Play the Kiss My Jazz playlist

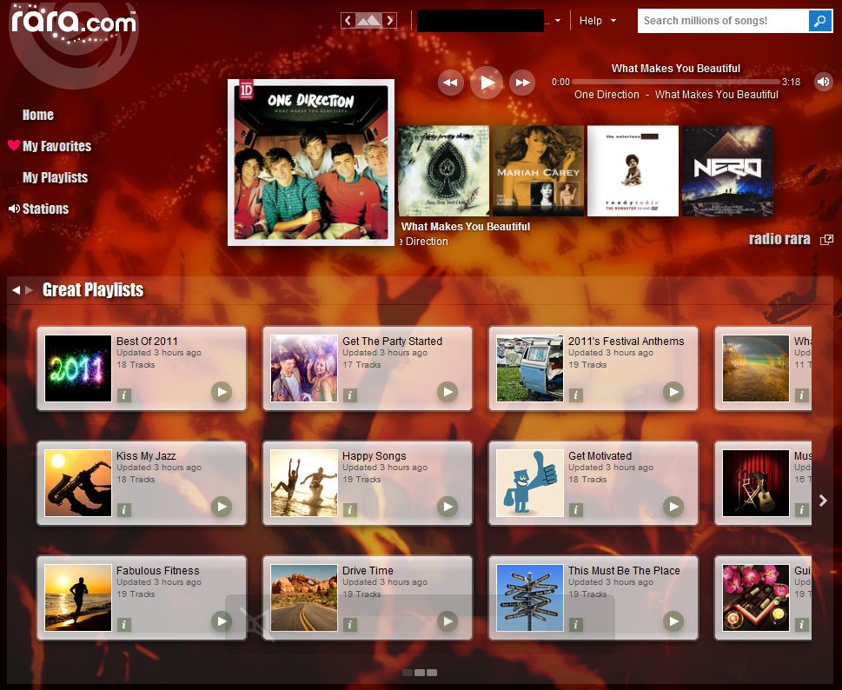(222, 507)
